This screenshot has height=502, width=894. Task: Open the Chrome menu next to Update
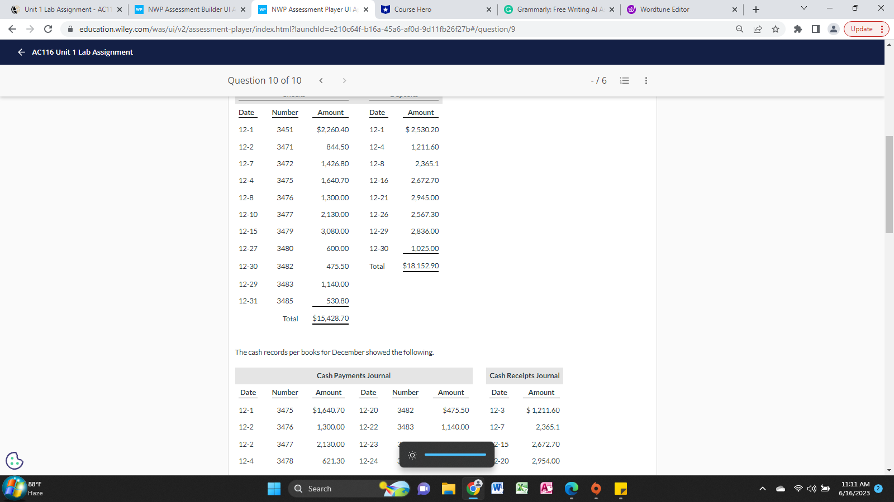(x=881, y=29)
